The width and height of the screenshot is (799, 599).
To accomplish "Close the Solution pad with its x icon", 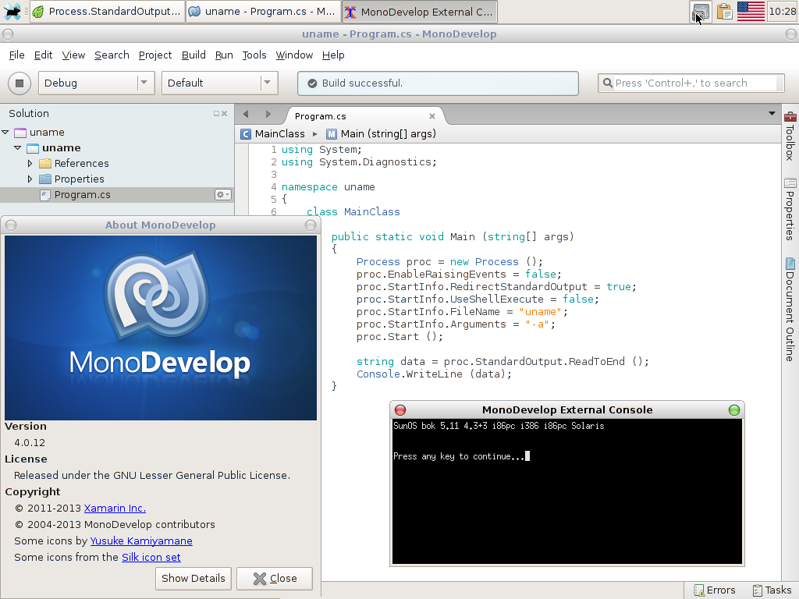I will (x=224, y=114).
